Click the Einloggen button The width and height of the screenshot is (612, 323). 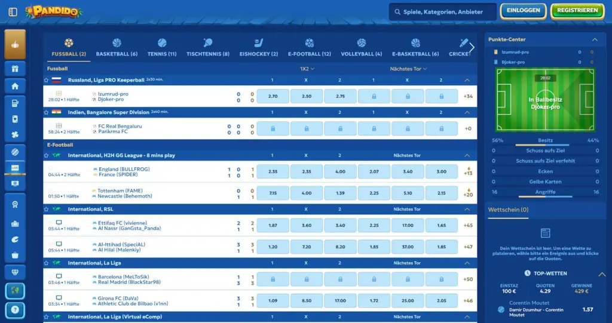[524, 11]
